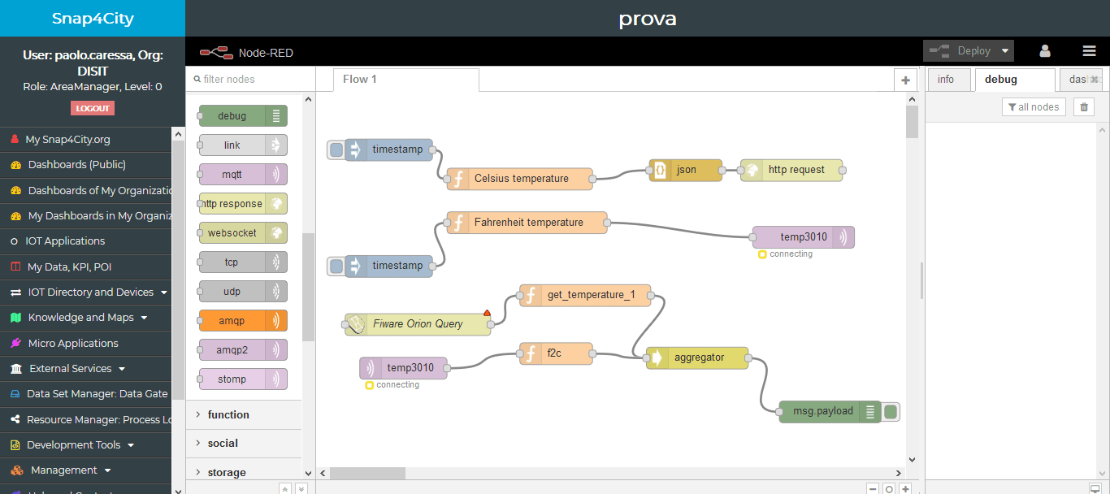This screenshot has height=494, width=1110.
Task: Select the tcp palette node
Action: click(x=243, y=262)
